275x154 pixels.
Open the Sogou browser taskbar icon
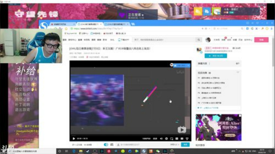(x=144, y=151)
